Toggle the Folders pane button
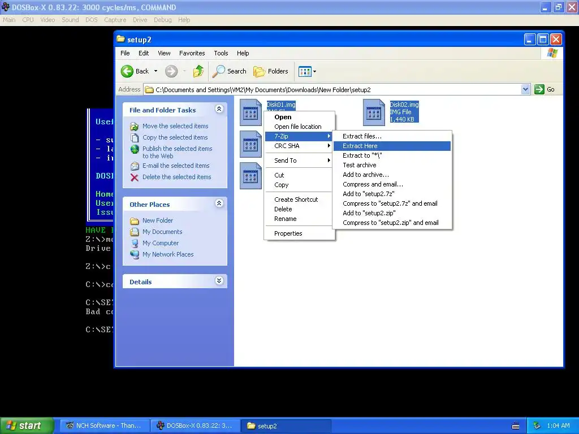The height and width of the screenshot is (434, 579). tap(271, 71)
